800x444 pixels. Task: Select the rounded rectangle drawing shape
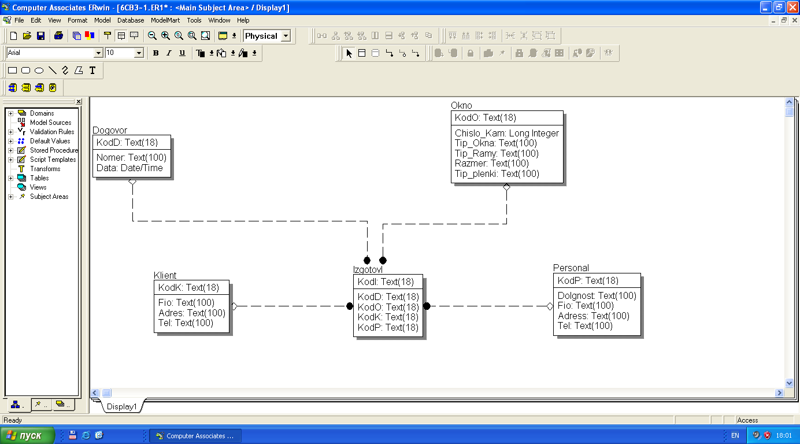pyautogui.click(x=25, y=71)
